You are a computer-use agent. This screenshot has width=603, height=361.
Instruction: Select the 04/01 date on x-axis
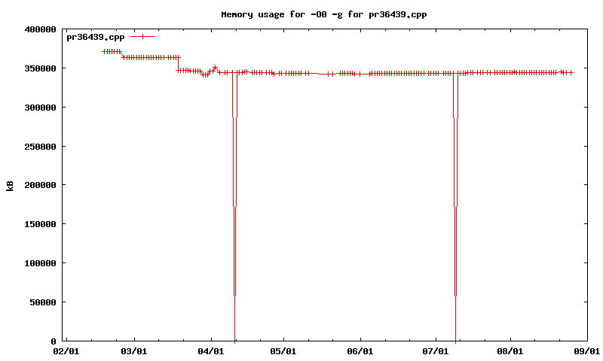pos(210,351)
